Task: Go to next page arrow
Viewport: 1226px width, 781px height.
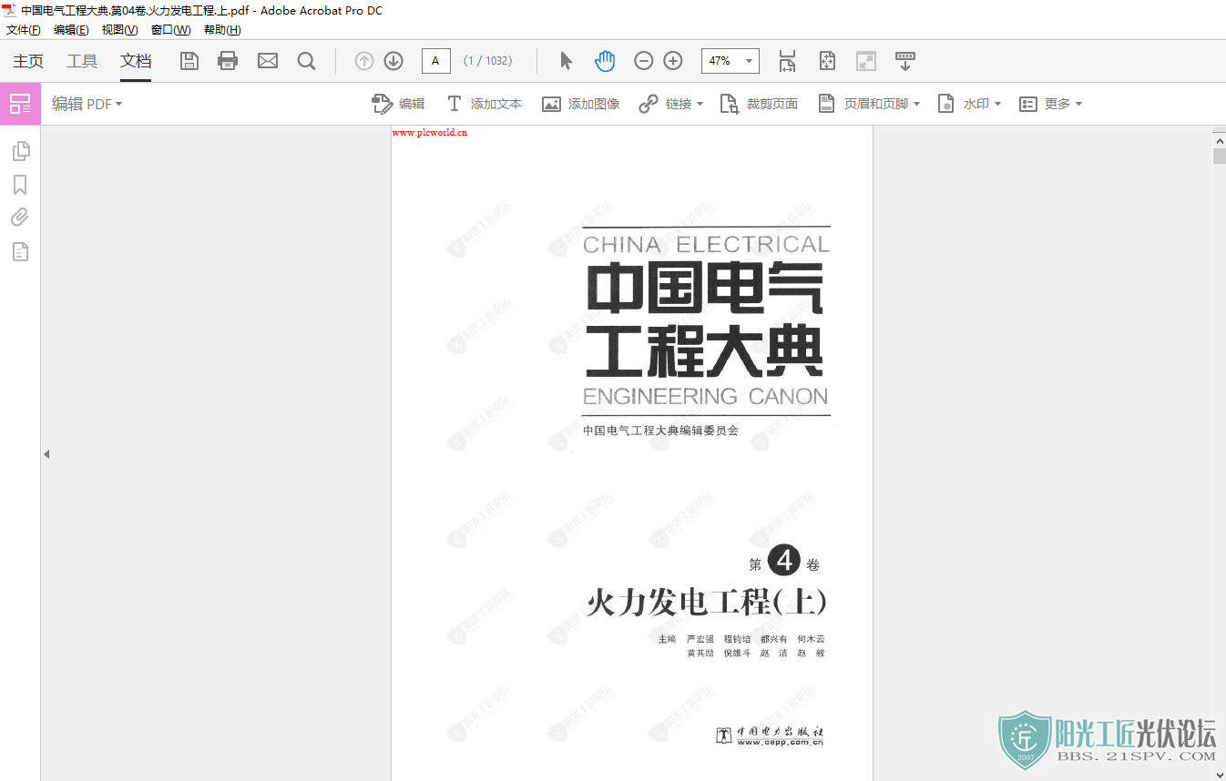Action: tap(393, 61)
